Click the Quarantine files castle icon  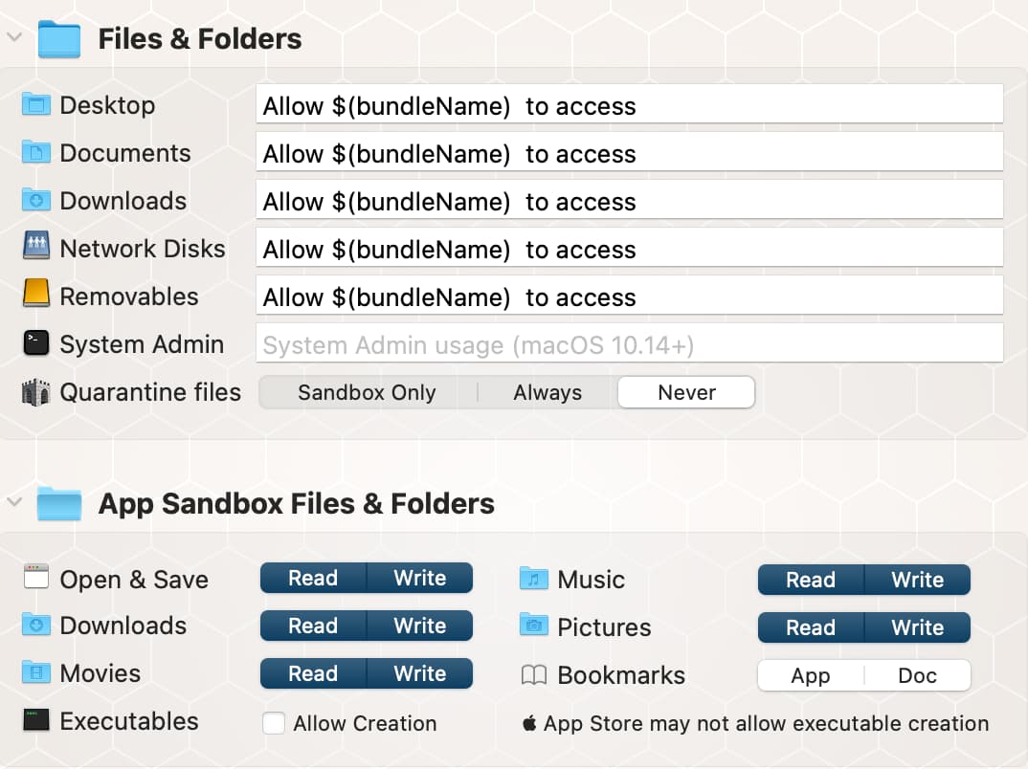pos(35,392)
